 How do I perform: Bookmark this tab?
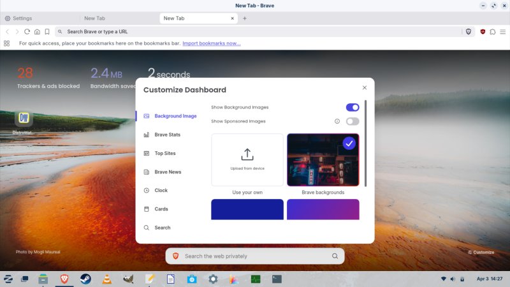coord(47,31)
